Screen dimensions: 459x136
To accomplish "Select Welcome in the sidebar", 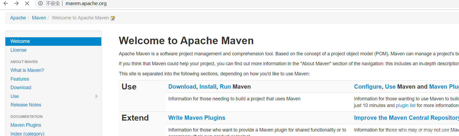I will (53, 41).
